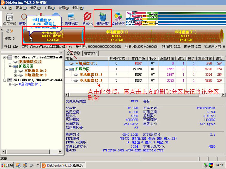Image resolution: width=226 pixels, height=169 pixels.
Task: Go to previous disk with left arrow
Action: point(7,31)
